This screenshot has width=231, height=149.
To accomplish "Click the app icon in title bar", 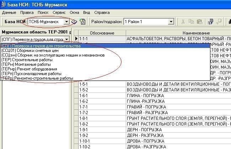I will (3, 5).
